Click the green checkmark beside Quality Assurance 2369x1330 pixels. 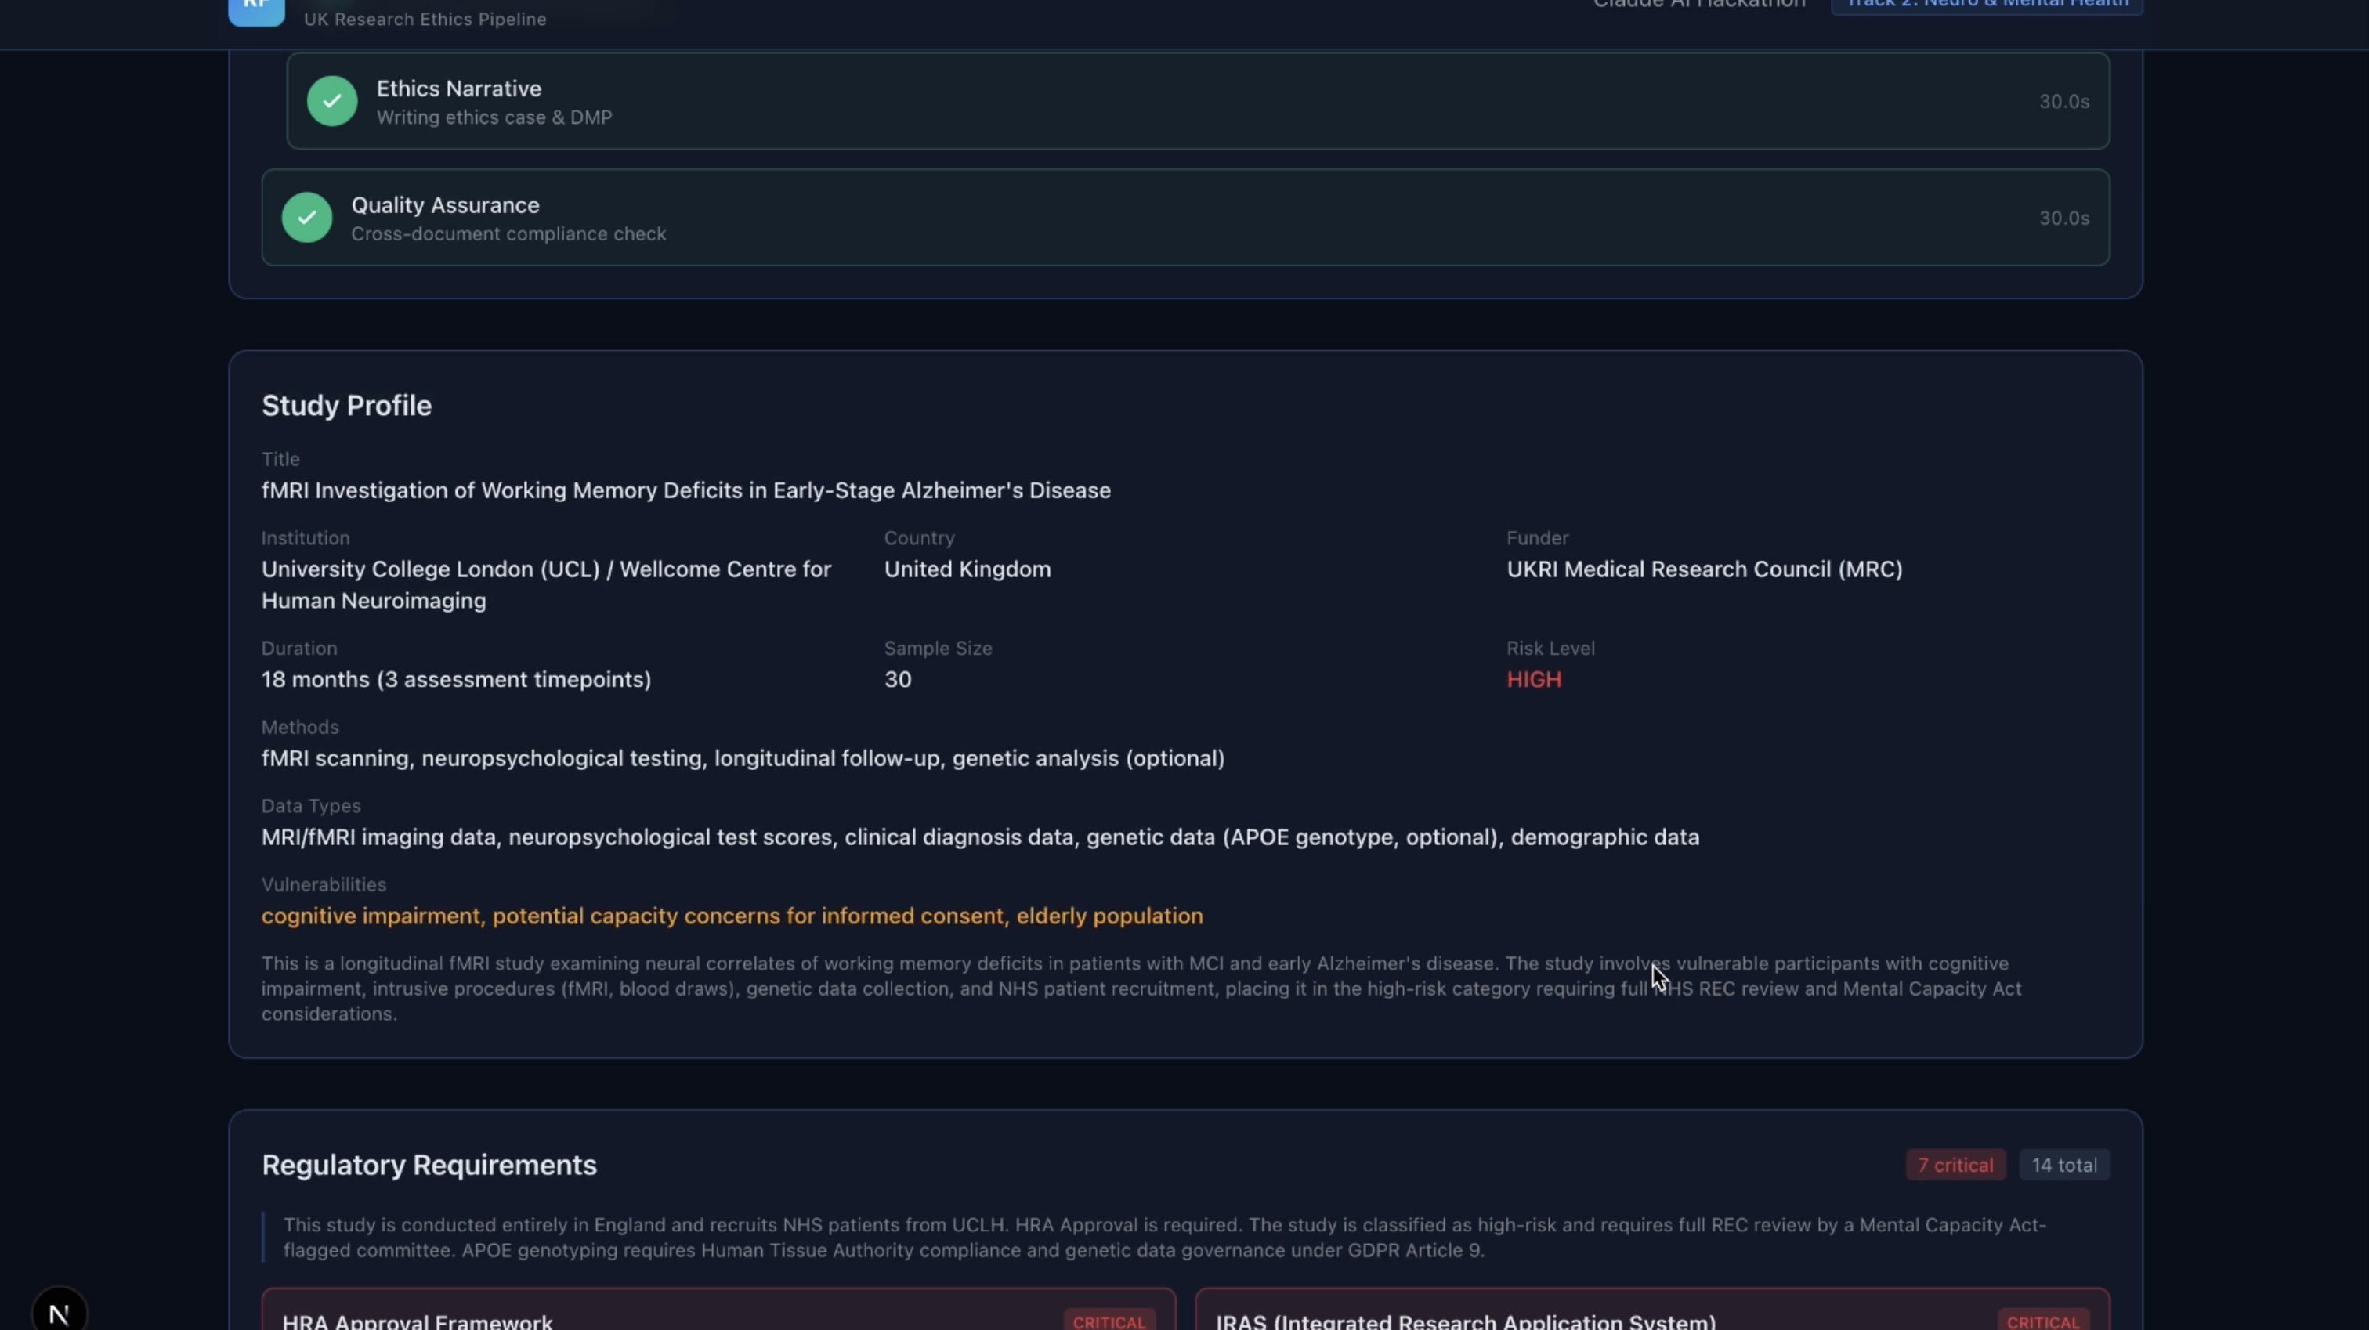click(x=307, y=218)
